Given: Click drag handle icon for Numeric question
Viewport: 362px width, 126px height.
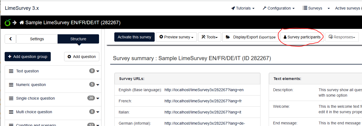Looking at the screenshot, I should tap(11, 85).
